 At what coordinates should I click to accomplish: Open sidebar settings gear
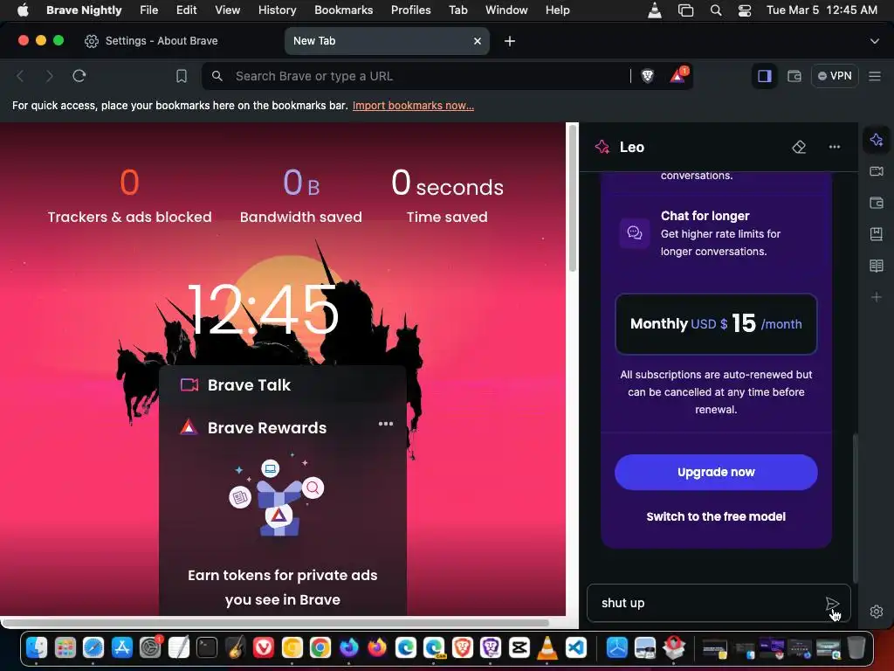point(877,612)
